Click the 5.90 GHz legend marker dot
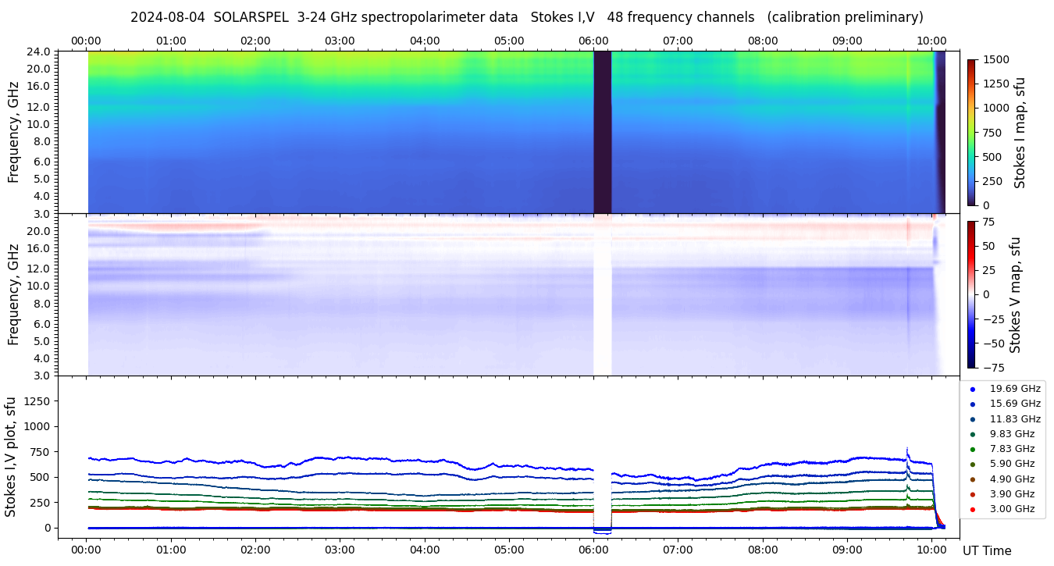The image size is (1054, 566). point(973,465)
